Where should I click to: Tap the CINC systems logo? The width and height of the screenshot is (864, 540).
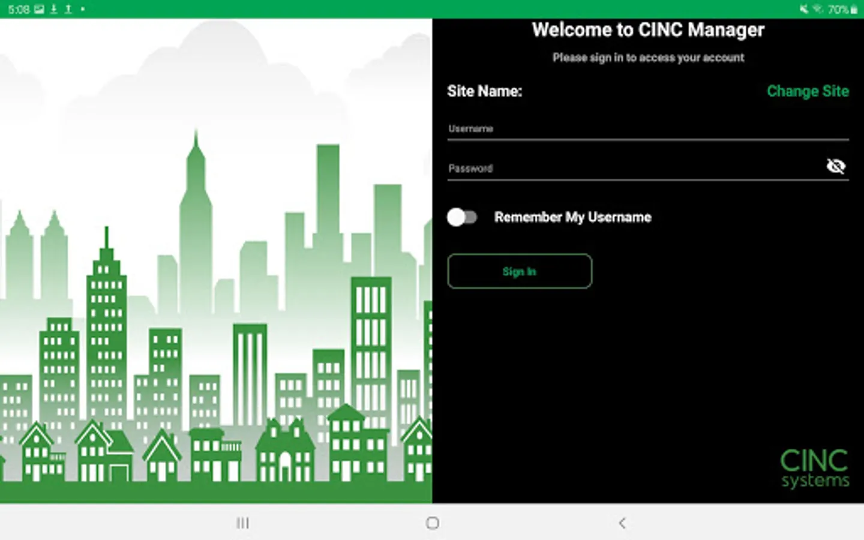[814, 469]
